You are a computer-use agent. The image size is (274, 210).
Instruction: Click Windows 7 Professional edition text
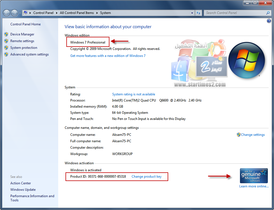click(x=88, y=42)
